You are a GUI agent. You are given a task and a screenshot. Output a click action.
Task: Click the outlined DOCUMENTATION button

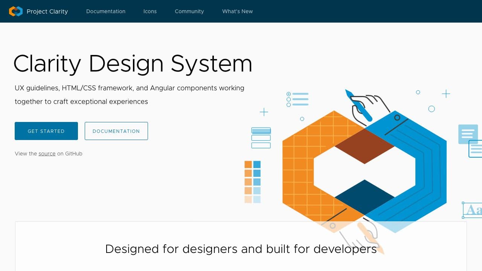[x=116, y=131]
